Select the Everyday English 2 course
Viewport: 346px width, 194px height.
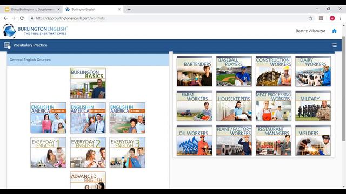[x=88, y=153]
